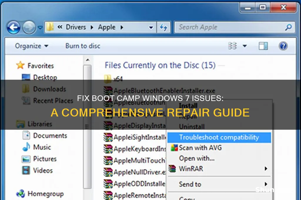Select Homegroup in the navigation pane
This screenshot has height=200, width=301.
tap(46, 194)
